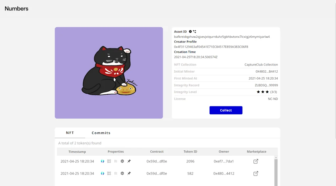Switch to the Commits tab
This screenshot has width=336, height=186.
point(101,133)
